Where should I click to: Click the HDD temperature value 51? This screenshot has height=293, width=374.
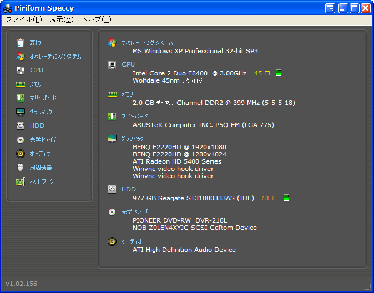pyautogui.click(x=266, y=198)
